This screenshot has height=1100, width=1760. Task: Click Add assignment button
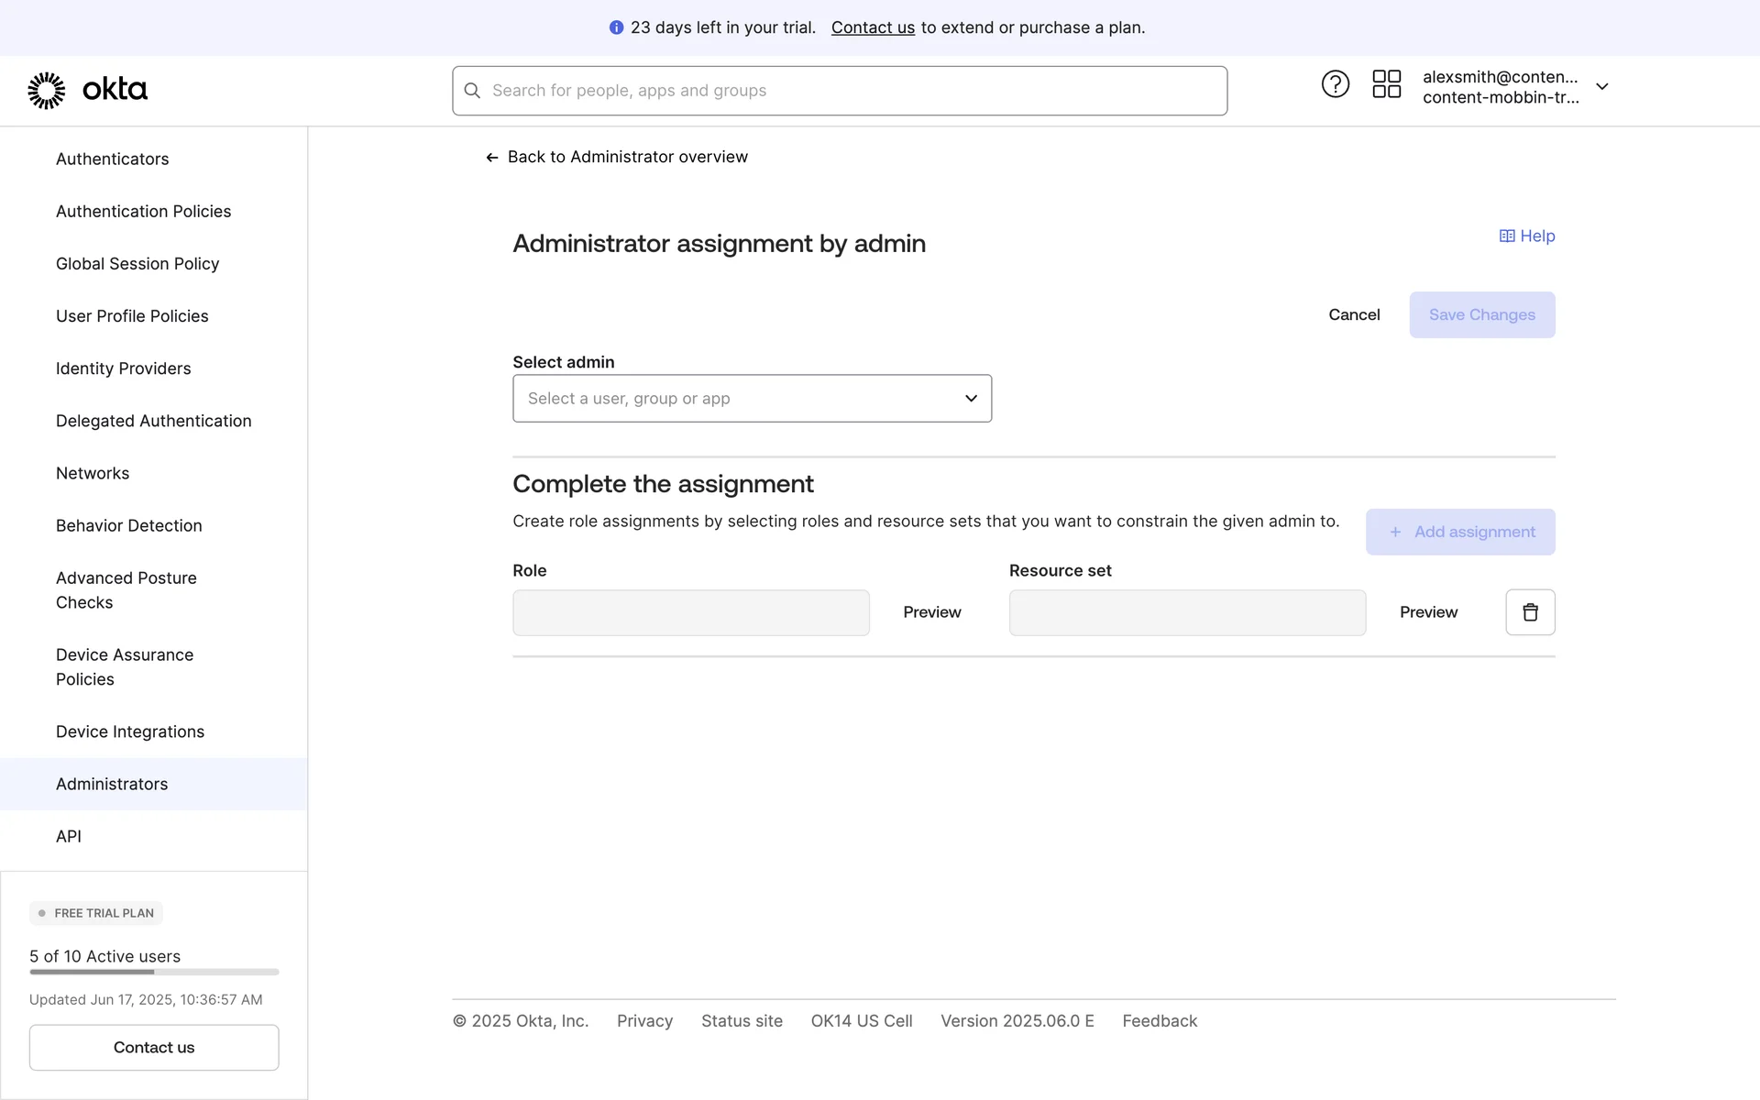pyautogui.click(x=1460, y=533)
